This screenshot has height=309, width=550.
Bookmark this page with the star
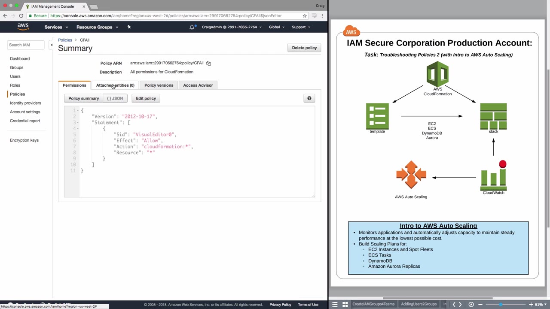305,16
